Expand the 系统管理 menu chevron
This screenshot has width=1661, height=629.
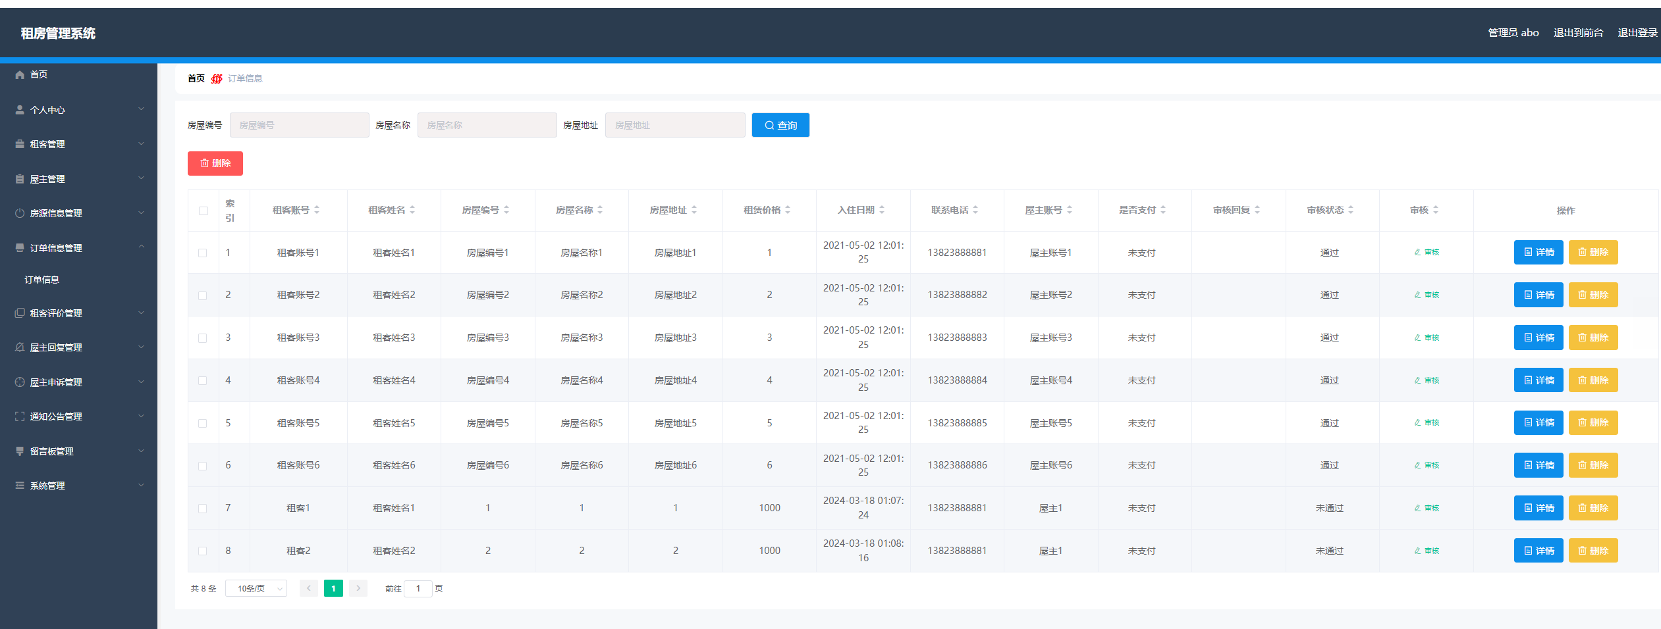(x=141, y=485)
